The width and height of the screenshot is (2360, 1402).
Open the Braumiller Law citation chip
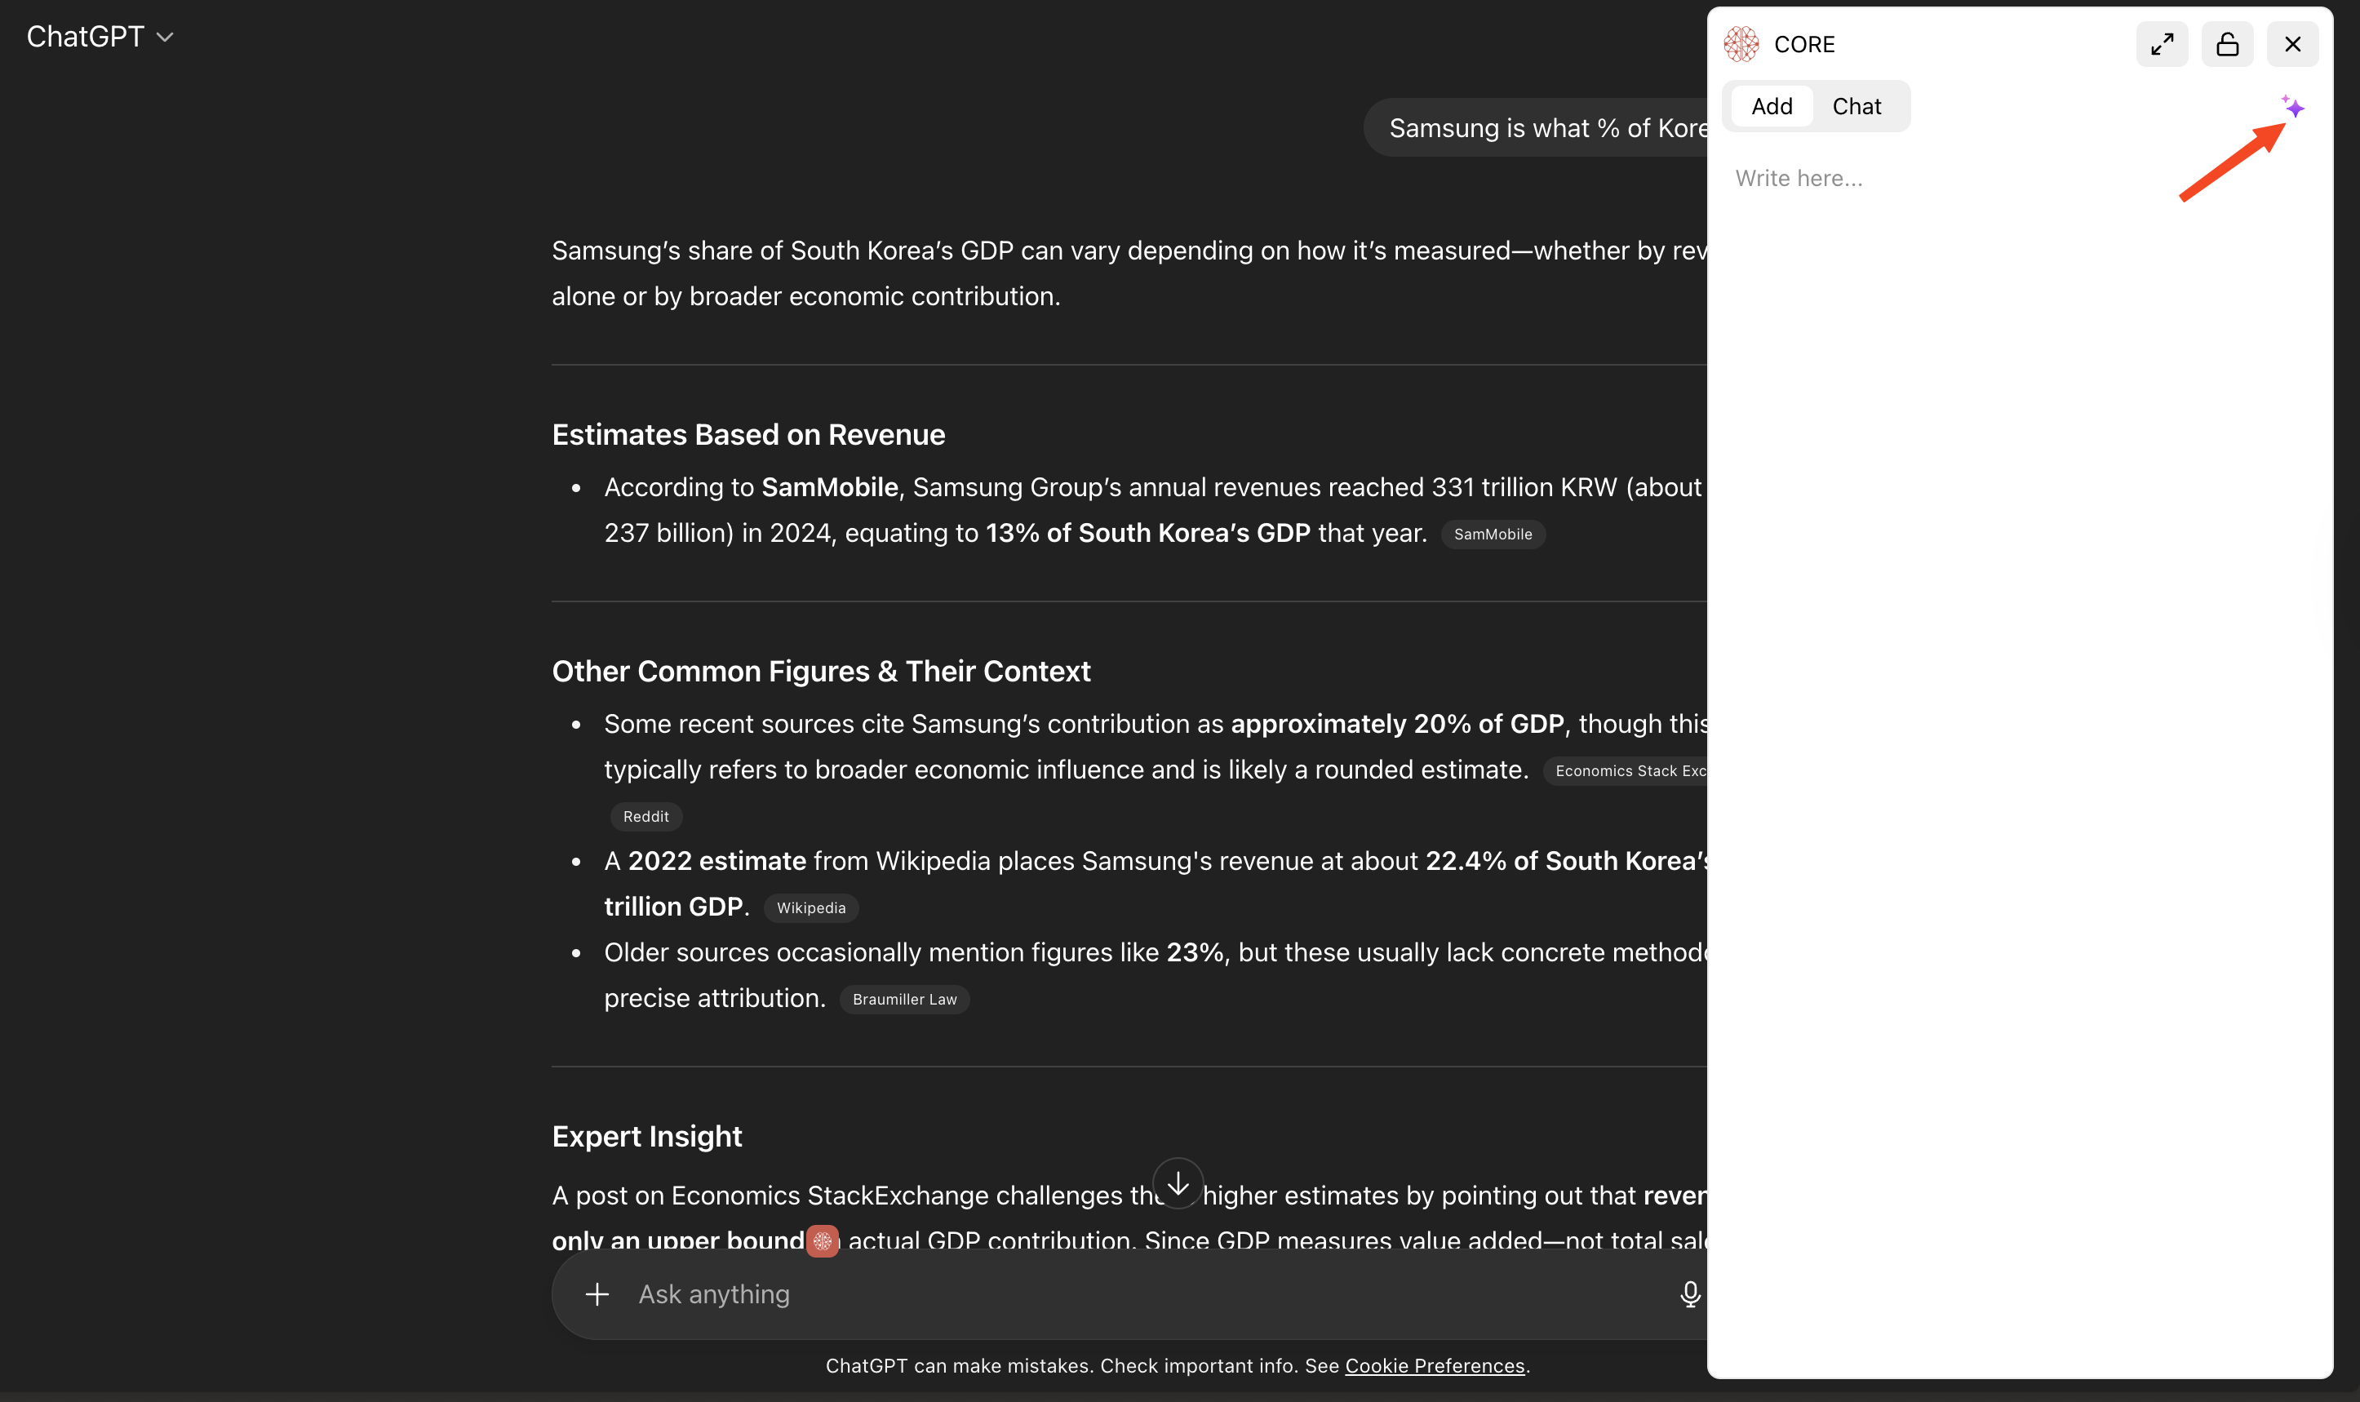point(904,1000)
